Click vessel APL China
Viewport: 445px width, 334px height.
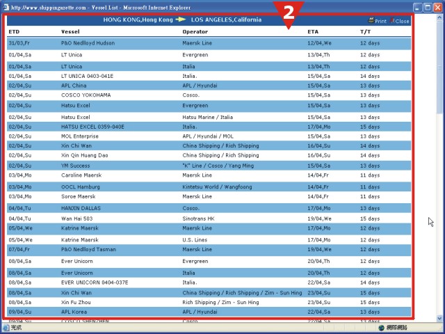point(74,86)
